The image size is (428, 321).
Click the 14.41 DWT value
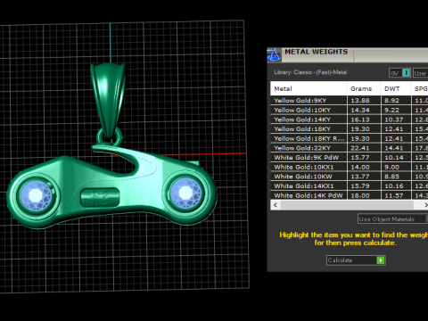click(x=394, y=148)
